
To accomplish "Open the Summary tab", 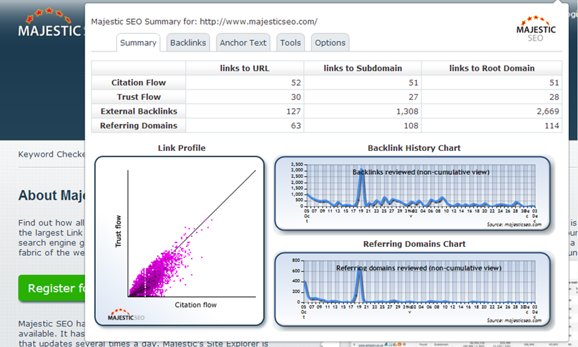I will pyautogui.click(x=138, y=43).
